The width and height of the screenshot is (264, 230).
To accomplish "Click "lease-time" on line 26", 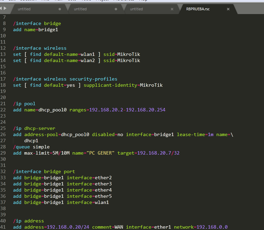I will (190, 134).
